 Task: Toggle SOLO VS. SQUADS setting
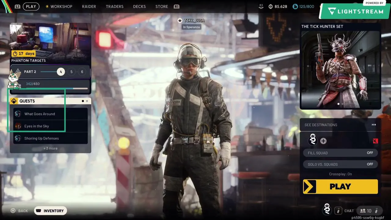[340, 164]
